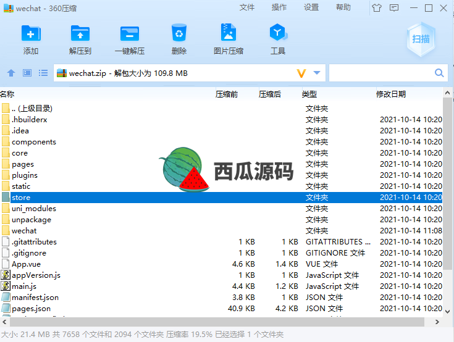The image size is (454, 342).
Task: Click the search magnifier icon
Action: [439, 73]
